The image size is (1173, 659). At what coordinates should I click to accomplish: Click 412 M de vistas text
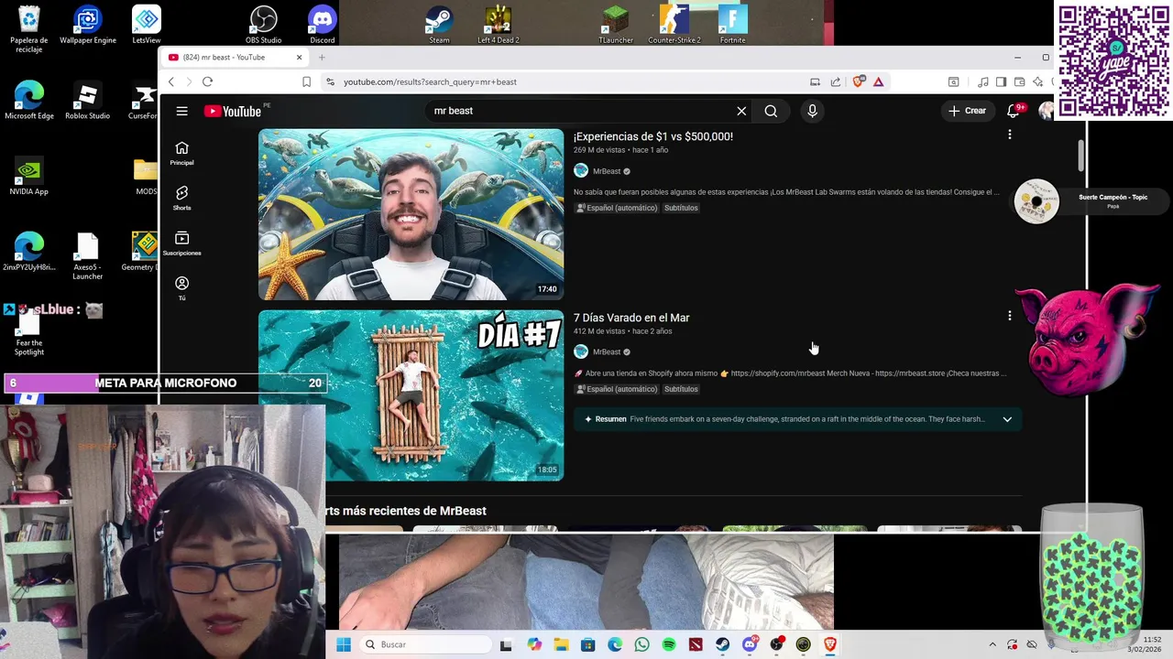coord(599,331)
